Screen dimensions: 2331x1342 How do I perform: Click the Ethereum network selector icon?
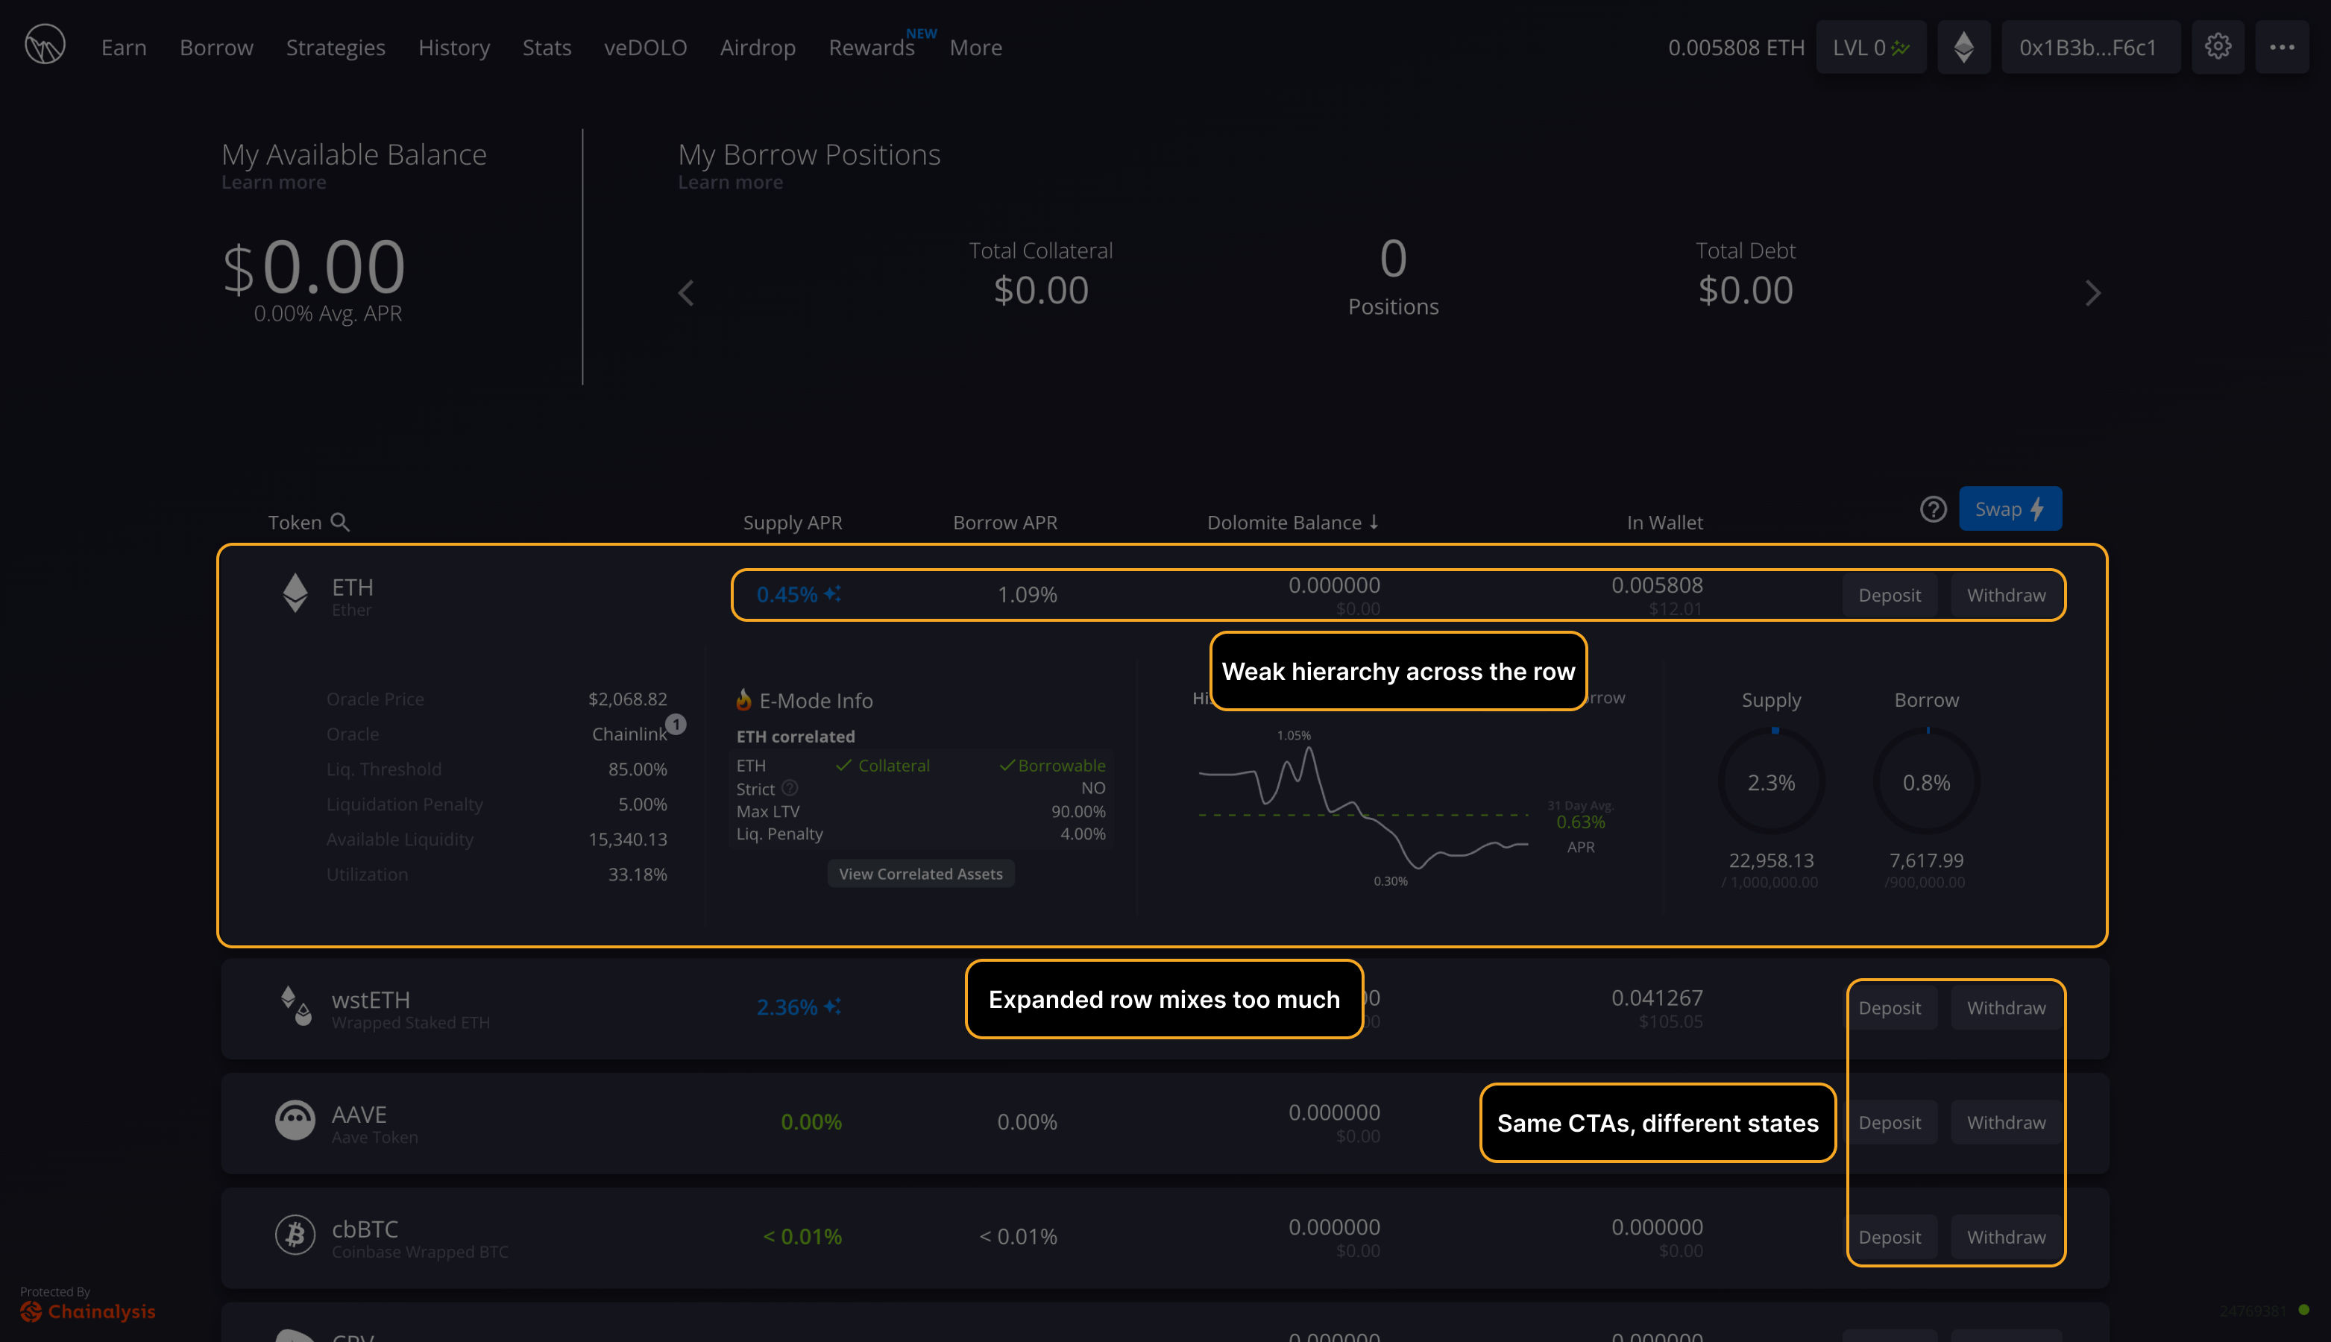[x=1963, y=46]
